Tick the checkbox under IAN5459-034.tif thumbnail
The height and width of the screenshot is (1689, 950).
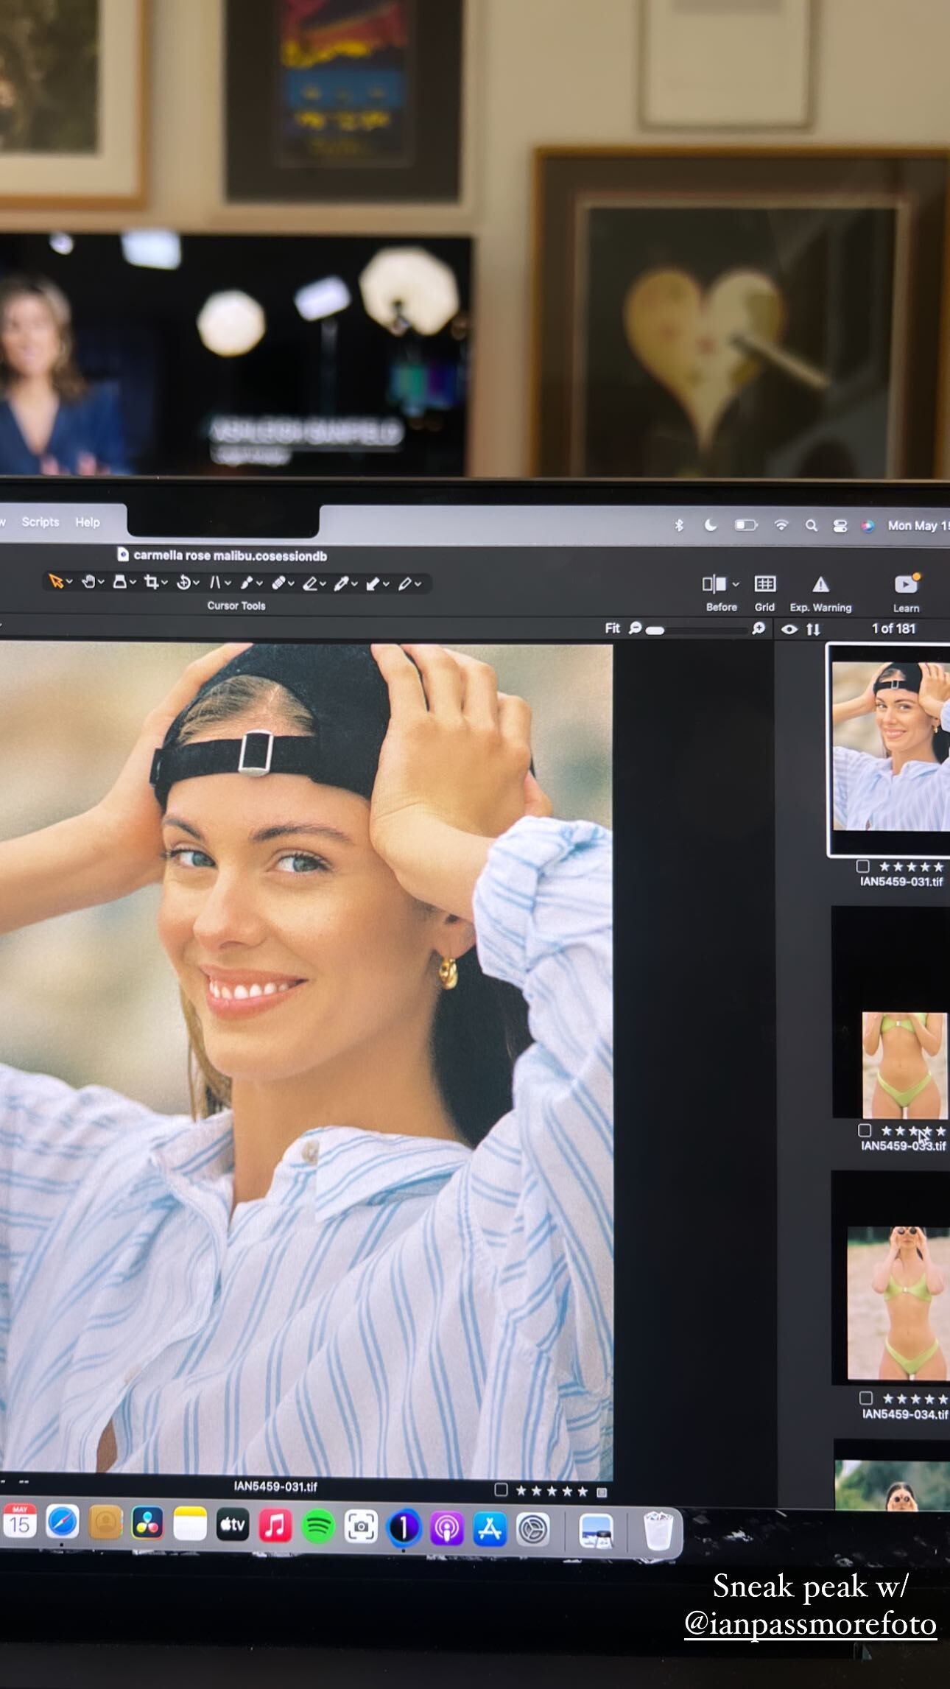coord(866,1398)
